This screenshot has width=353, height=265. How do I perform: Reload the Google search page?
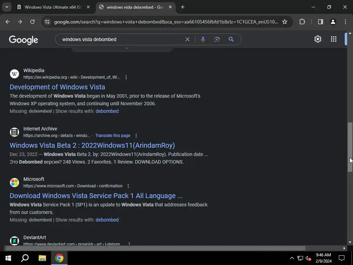32,22
